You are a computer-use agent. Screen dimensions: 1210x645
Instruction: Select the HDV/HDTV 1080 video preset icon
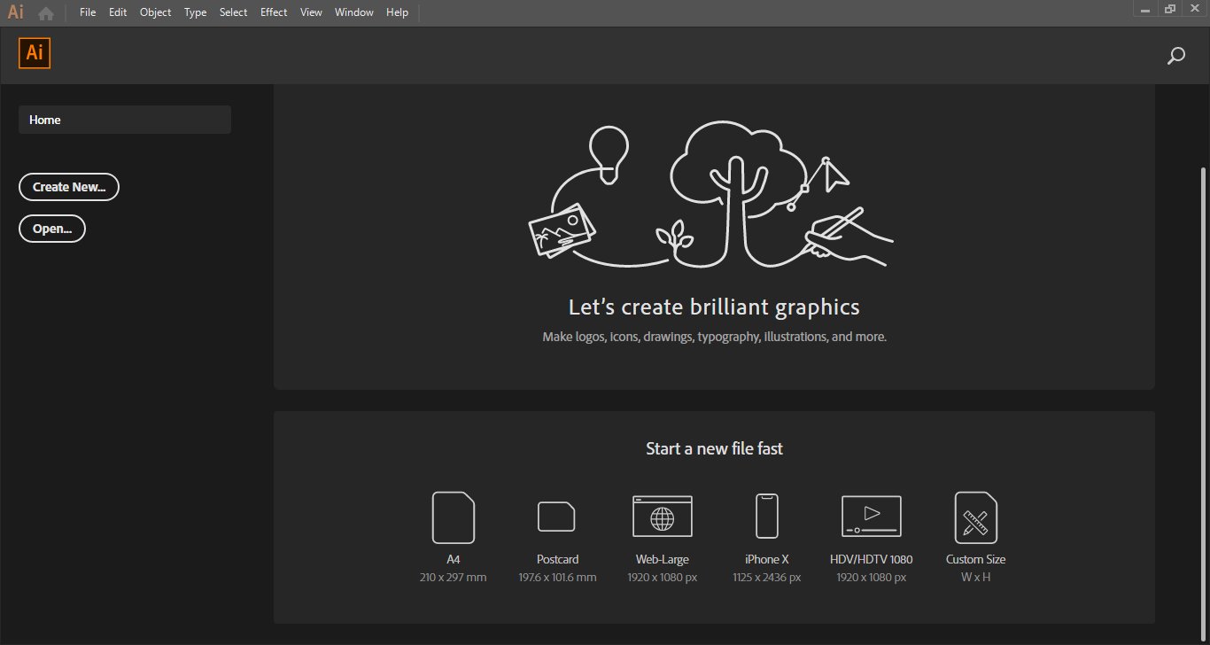pos(871,517)
